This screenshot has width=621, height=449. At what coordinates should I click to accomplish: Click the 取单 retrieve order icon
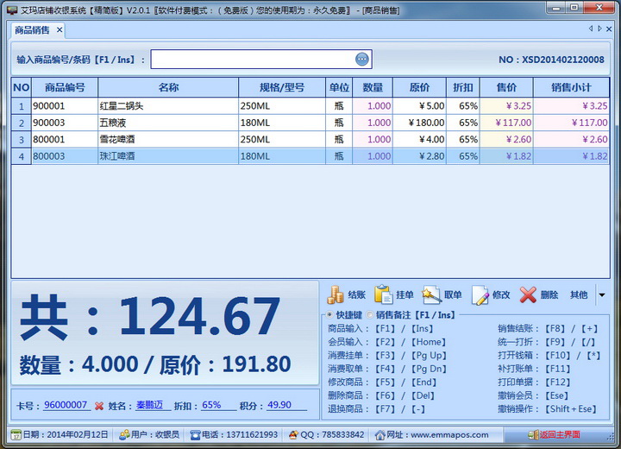[x=431, y=294]
